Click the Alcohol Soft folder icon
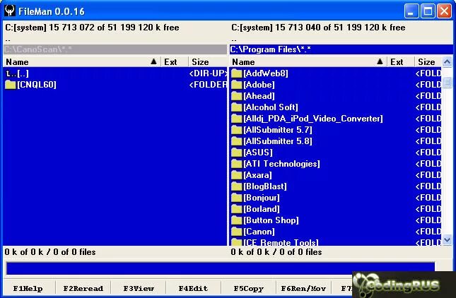Image resolution: width=456 pixels, height=298 pixels. pyautogui.click(x=236, y=107)
